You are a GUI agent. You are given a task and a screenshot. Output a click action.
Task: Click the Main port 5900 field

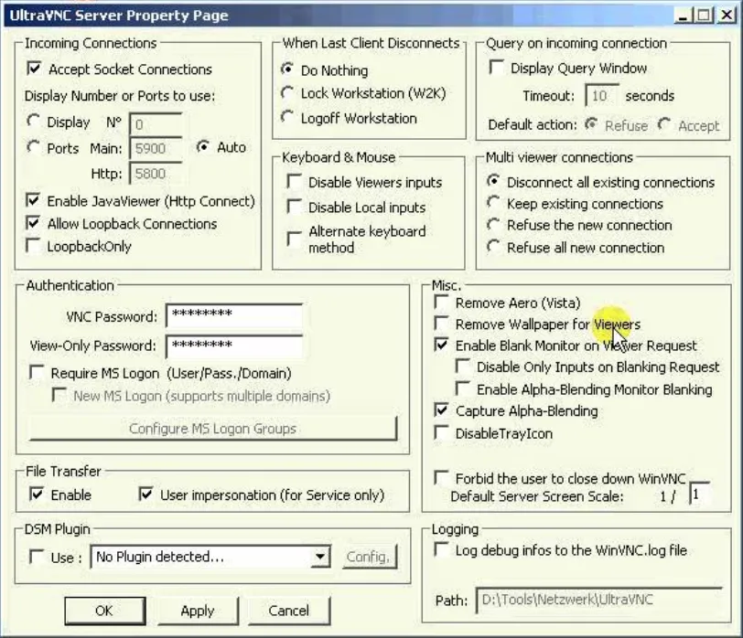coord(156,149)
